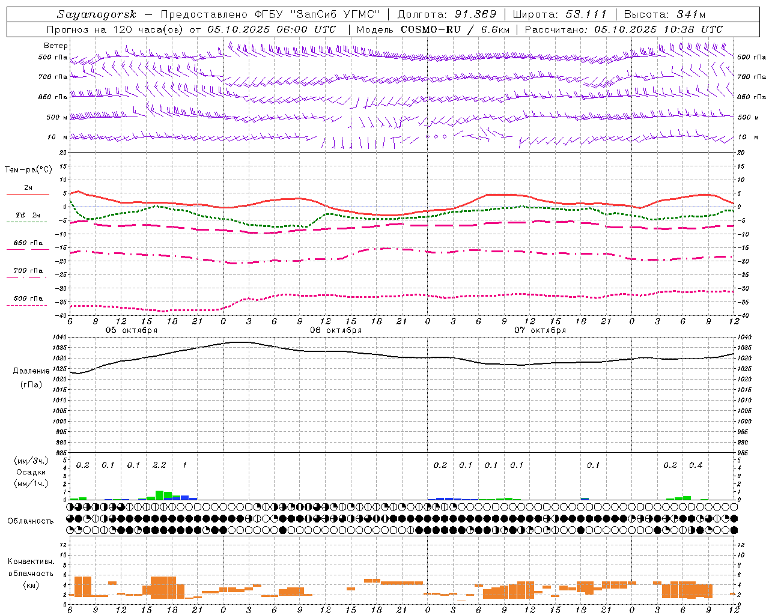Select the date label "06 октября"
This screenshot has width=769, height=615.
tap(336, 330)
